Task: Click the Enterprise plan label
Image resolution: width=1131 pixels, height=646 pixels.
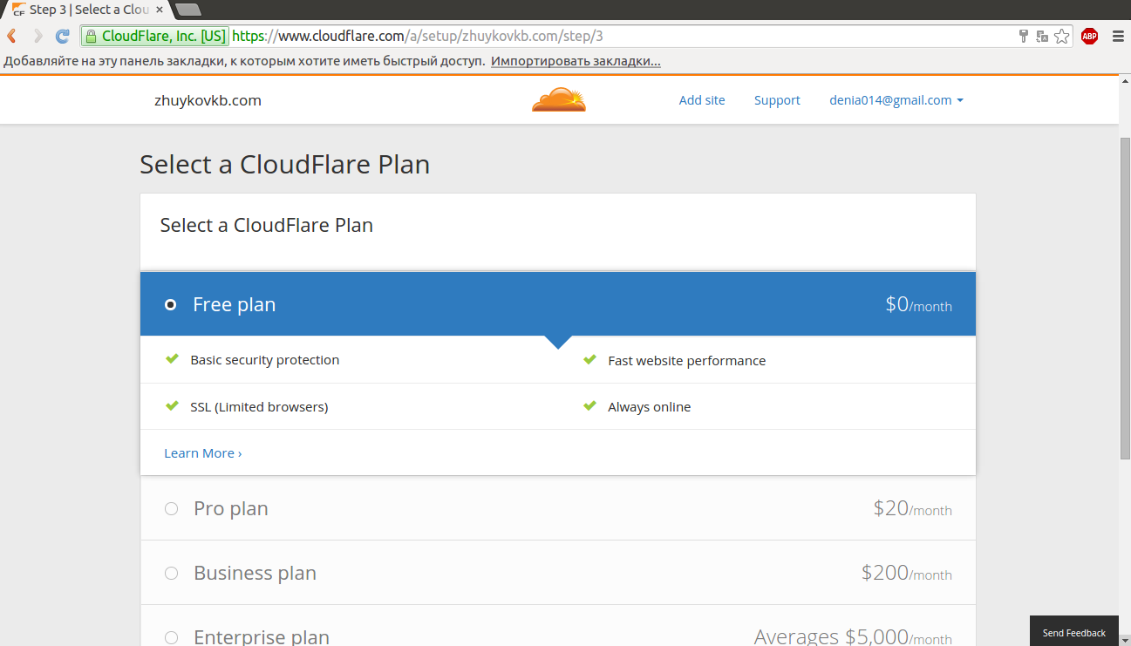Action: [x=262, y=637]
